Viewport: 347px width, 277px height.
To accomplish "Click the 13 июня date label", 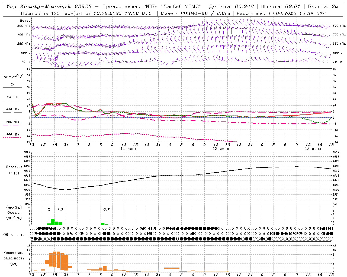I will (313, 149).
